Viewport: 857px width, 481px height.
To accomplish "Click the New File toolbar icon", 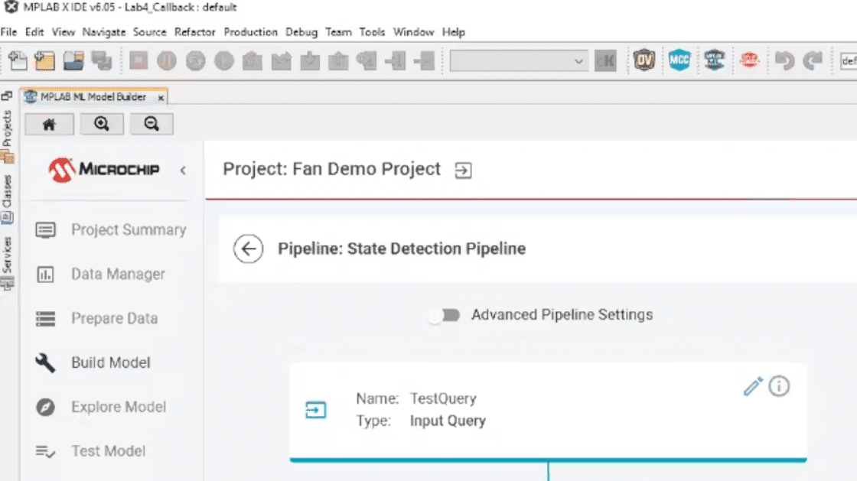I will point(18,60).
